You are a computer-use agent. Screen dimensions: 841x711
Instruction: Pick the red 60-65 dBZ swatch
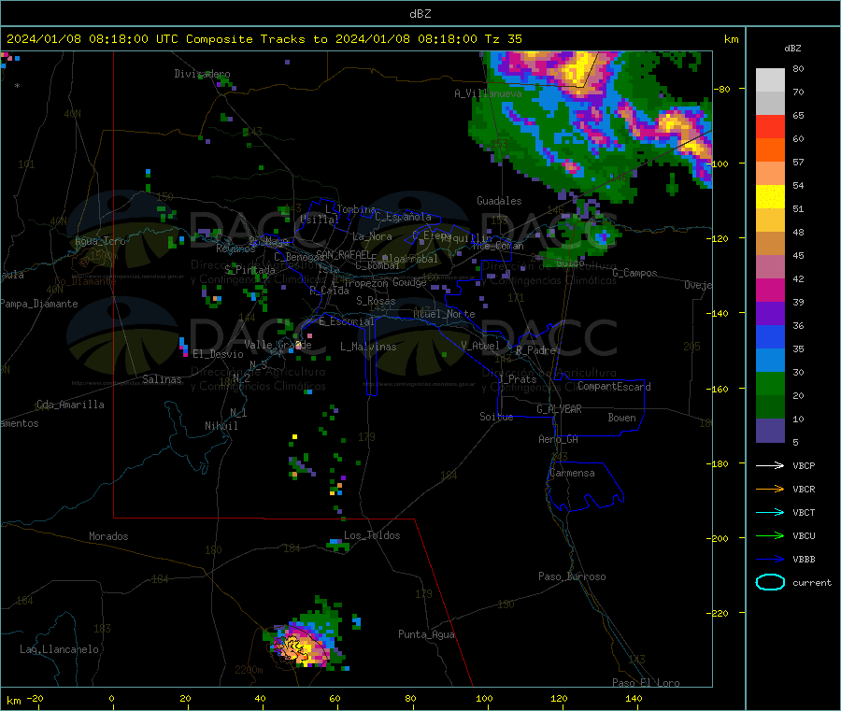pos(770,126)
